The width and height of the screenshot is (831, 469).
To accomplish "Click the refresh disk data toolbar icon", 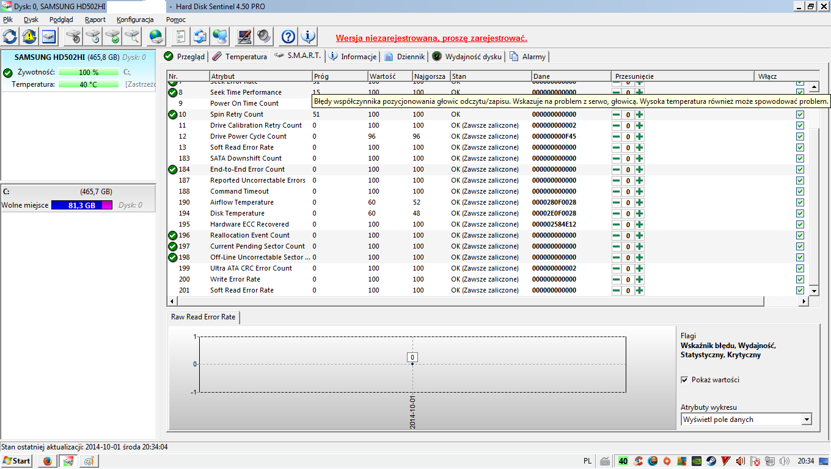I will point(10,37).
